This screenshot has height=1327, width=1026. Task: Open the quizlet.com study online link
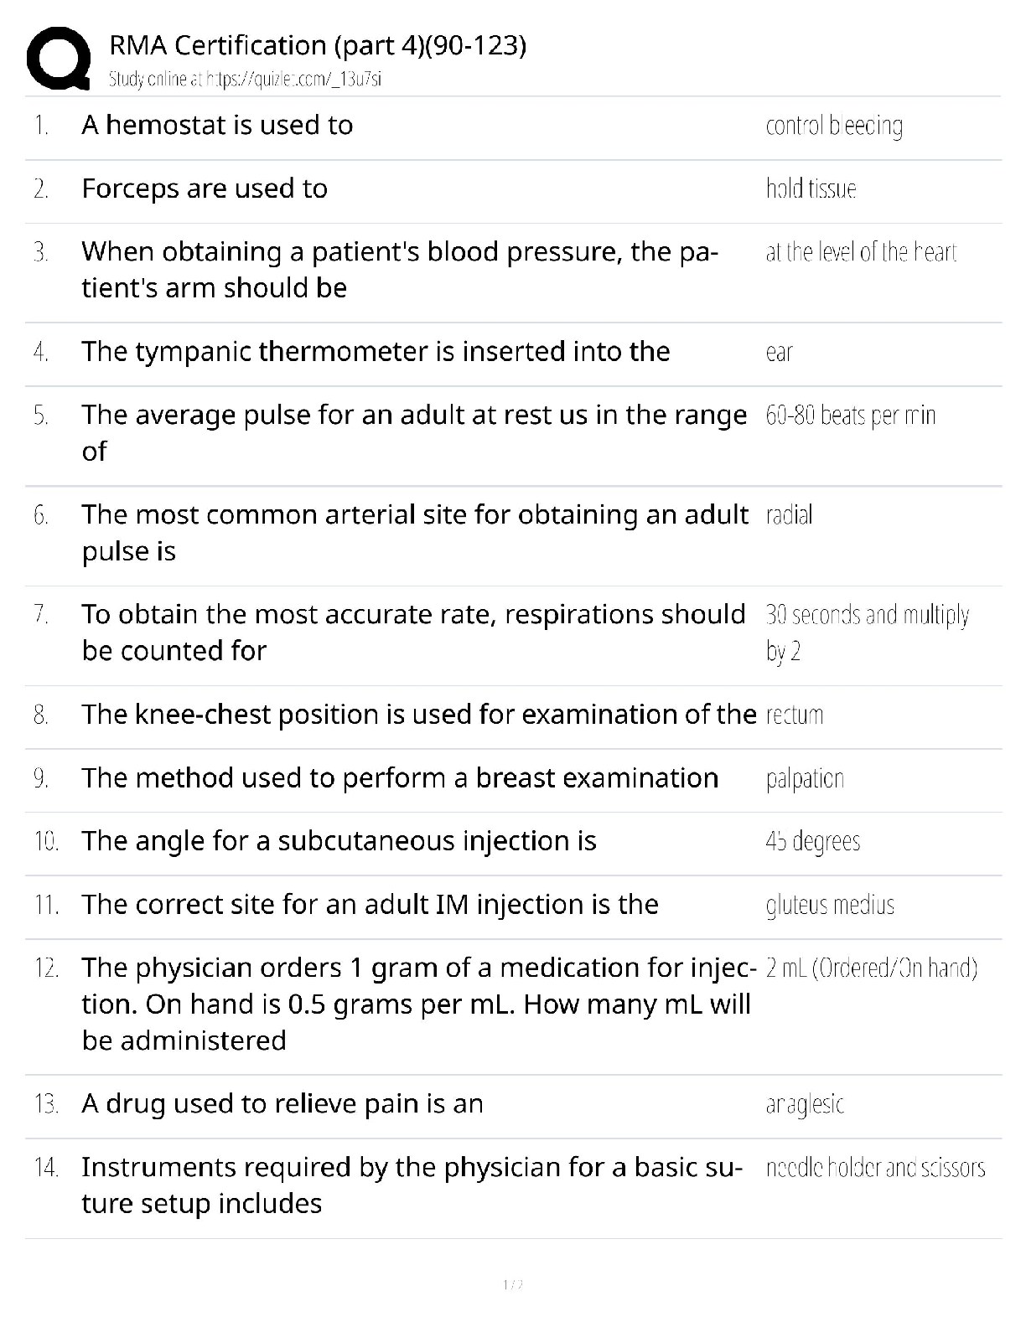tap(245, 80)
